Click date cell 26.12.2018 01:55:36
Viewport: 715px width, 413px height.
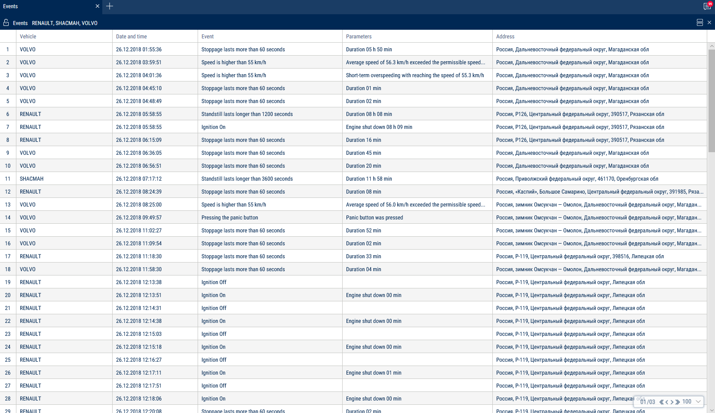(x=155, y=49)
